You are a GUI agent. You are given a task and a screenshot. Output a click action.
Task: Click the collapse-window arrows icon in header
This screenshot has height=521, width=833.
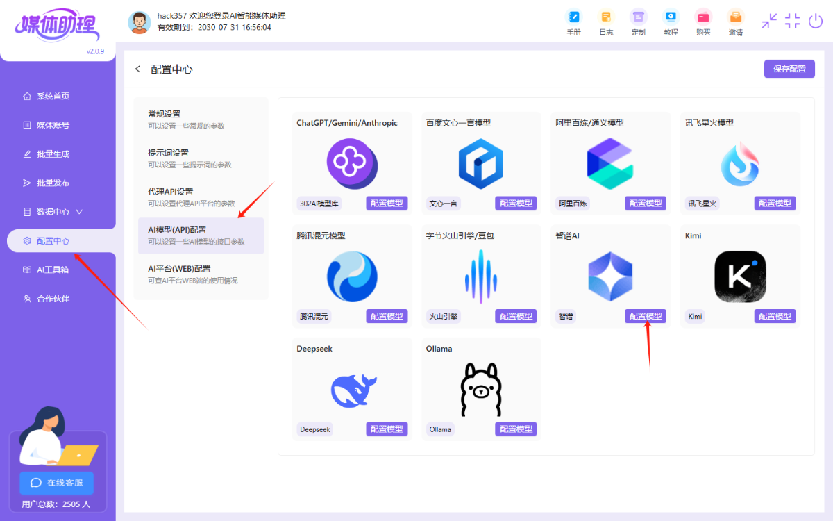tap(769, 21)
